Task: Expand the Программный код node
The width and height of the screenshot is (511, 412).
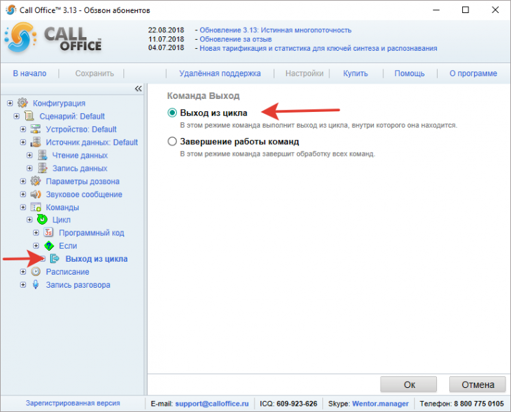Action: click(36, 233)
